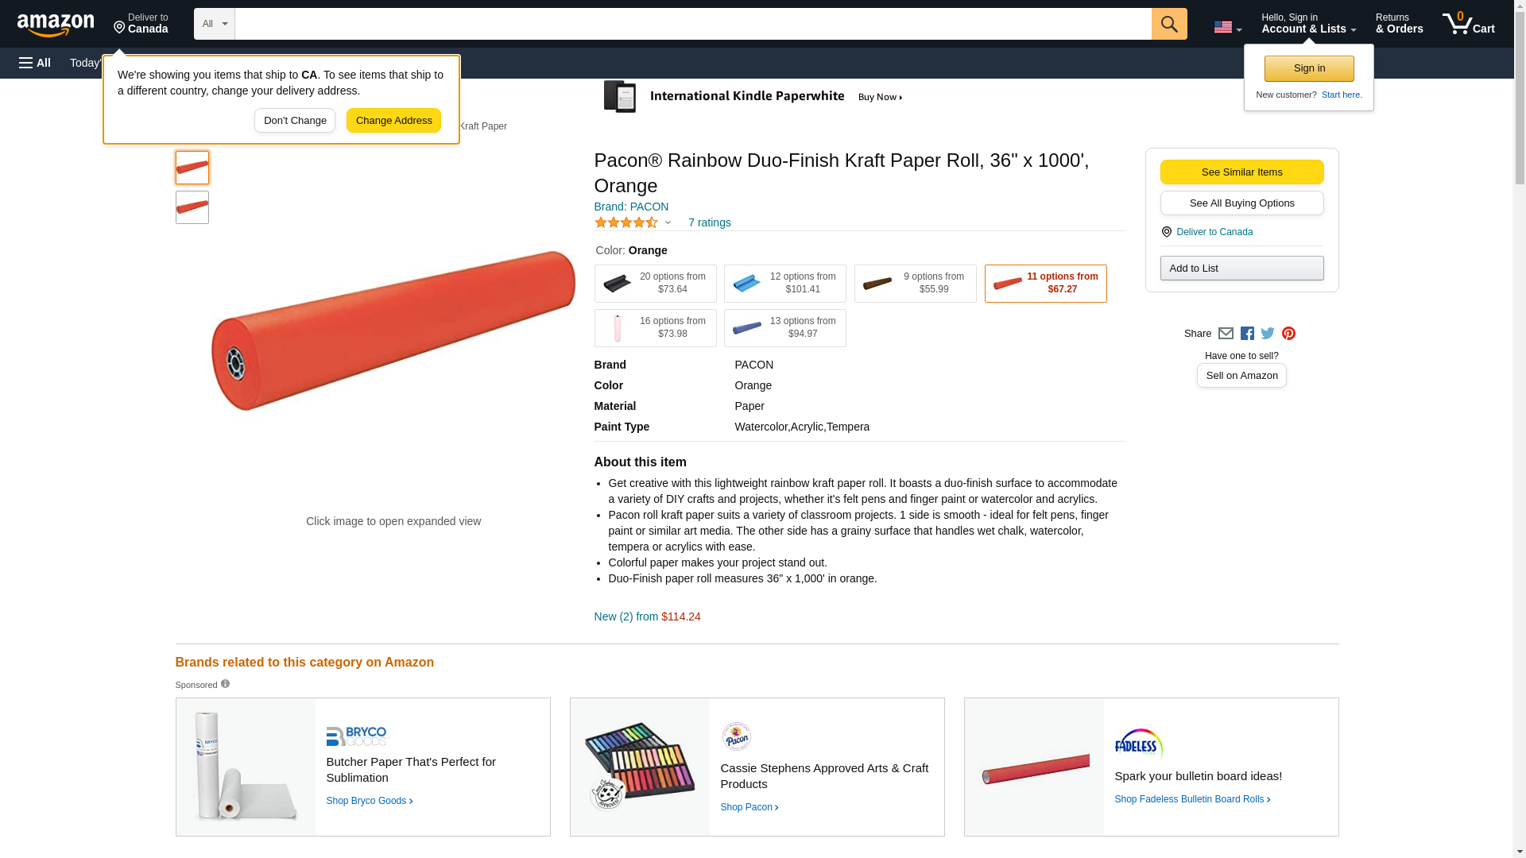This screenshot has width=1526, height=858.
Task: Go to Returns & Orders
Action: coord(1399,24)
